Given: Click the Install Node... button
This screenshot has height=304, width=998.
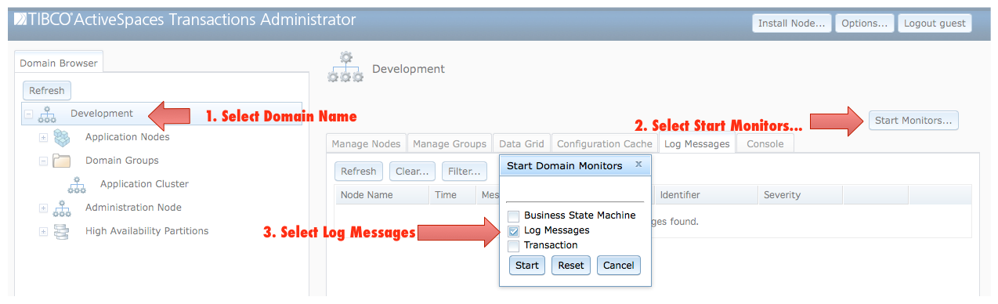Looking at the screenshot, I should [x=792, y=24].
